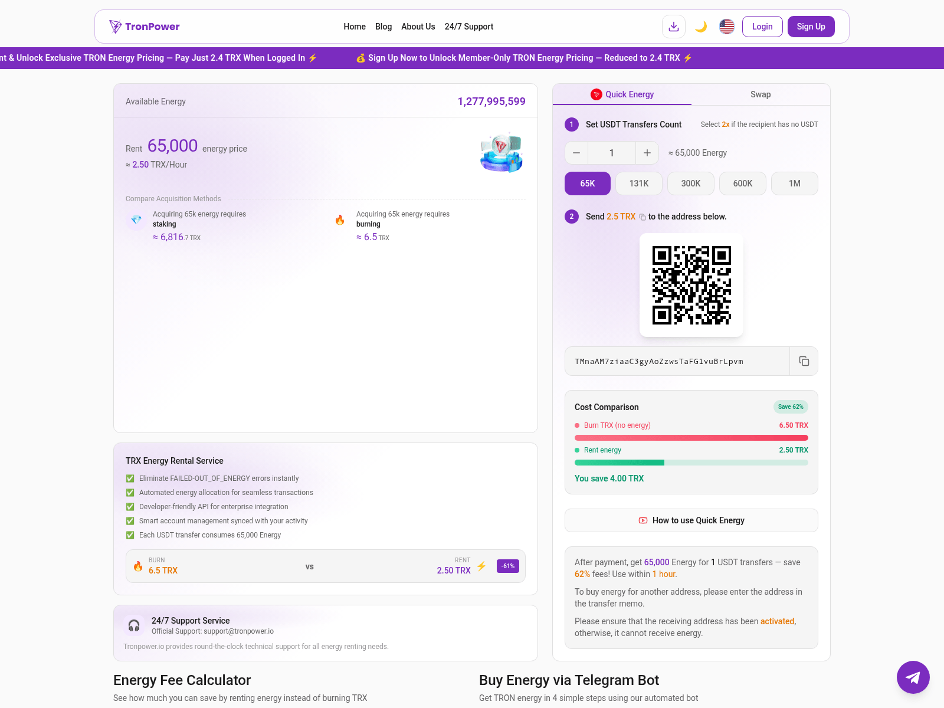
Task: Click the transfers count input field
Action: point(612,153)
